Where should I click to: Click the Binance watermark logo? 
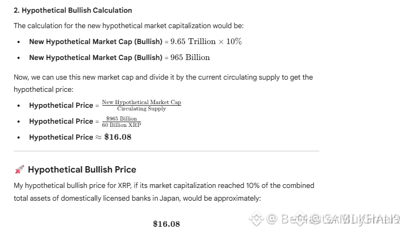[x=257, y=218]
